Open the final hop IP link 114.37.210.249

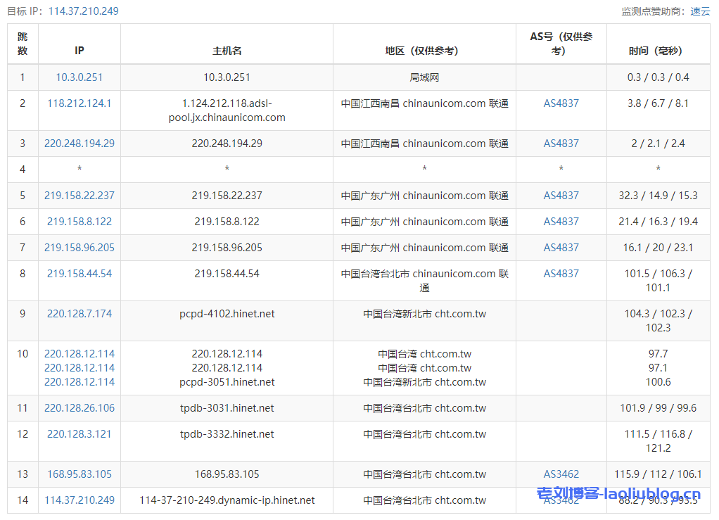79,500
